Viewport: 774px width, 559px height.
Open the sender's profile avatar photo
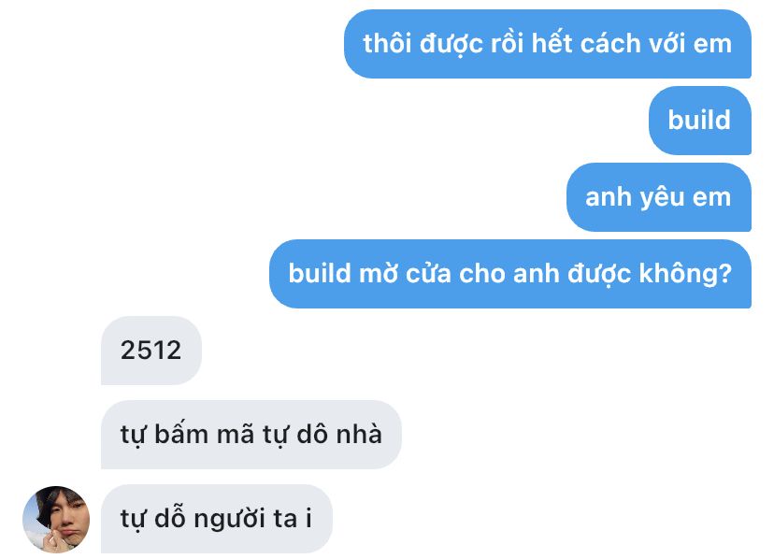tap(56, 519)
